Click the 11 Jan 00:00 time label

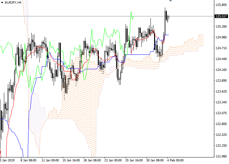(x=50, y=160)
